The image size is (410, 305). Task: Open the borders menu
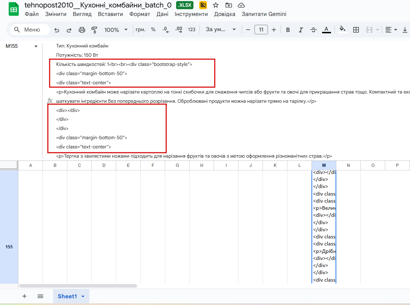[x=356, y=30]
